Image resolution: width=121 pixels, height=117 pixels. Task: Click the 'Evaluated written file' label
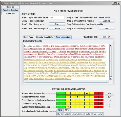point(32,41)
